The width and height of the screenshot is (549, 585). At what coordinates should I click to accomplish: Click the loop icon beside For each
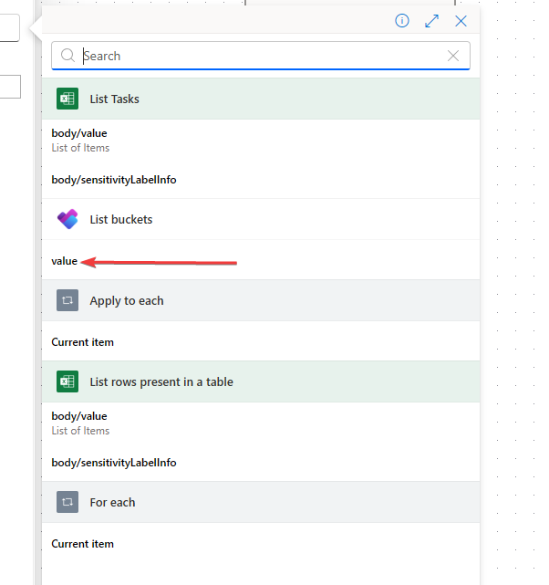point(67,502)
